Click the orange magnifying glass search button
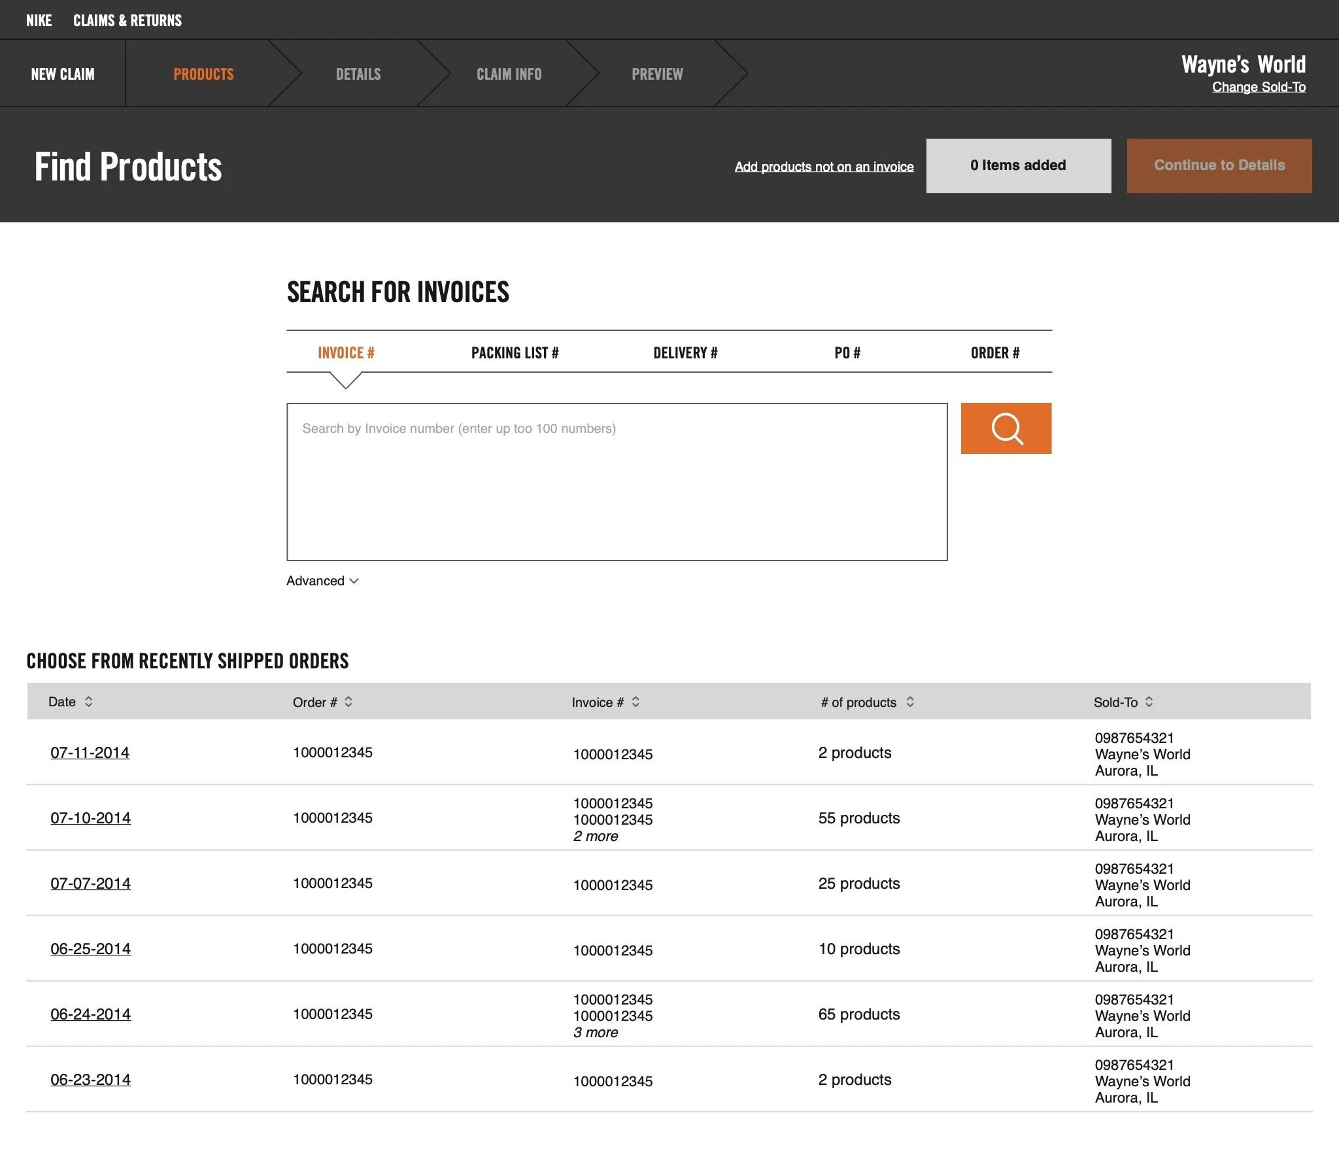 (x=1006, y=428)
